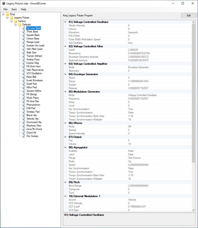Collapse the Factory tree node
The width and height of the screenshot is (198, 228).
11,21
